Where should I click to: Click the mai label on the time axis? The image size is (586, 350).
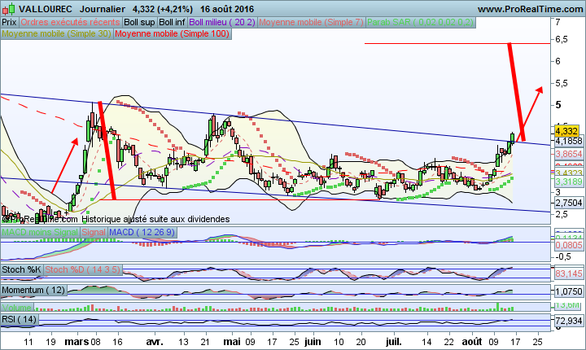coord(232,341)
